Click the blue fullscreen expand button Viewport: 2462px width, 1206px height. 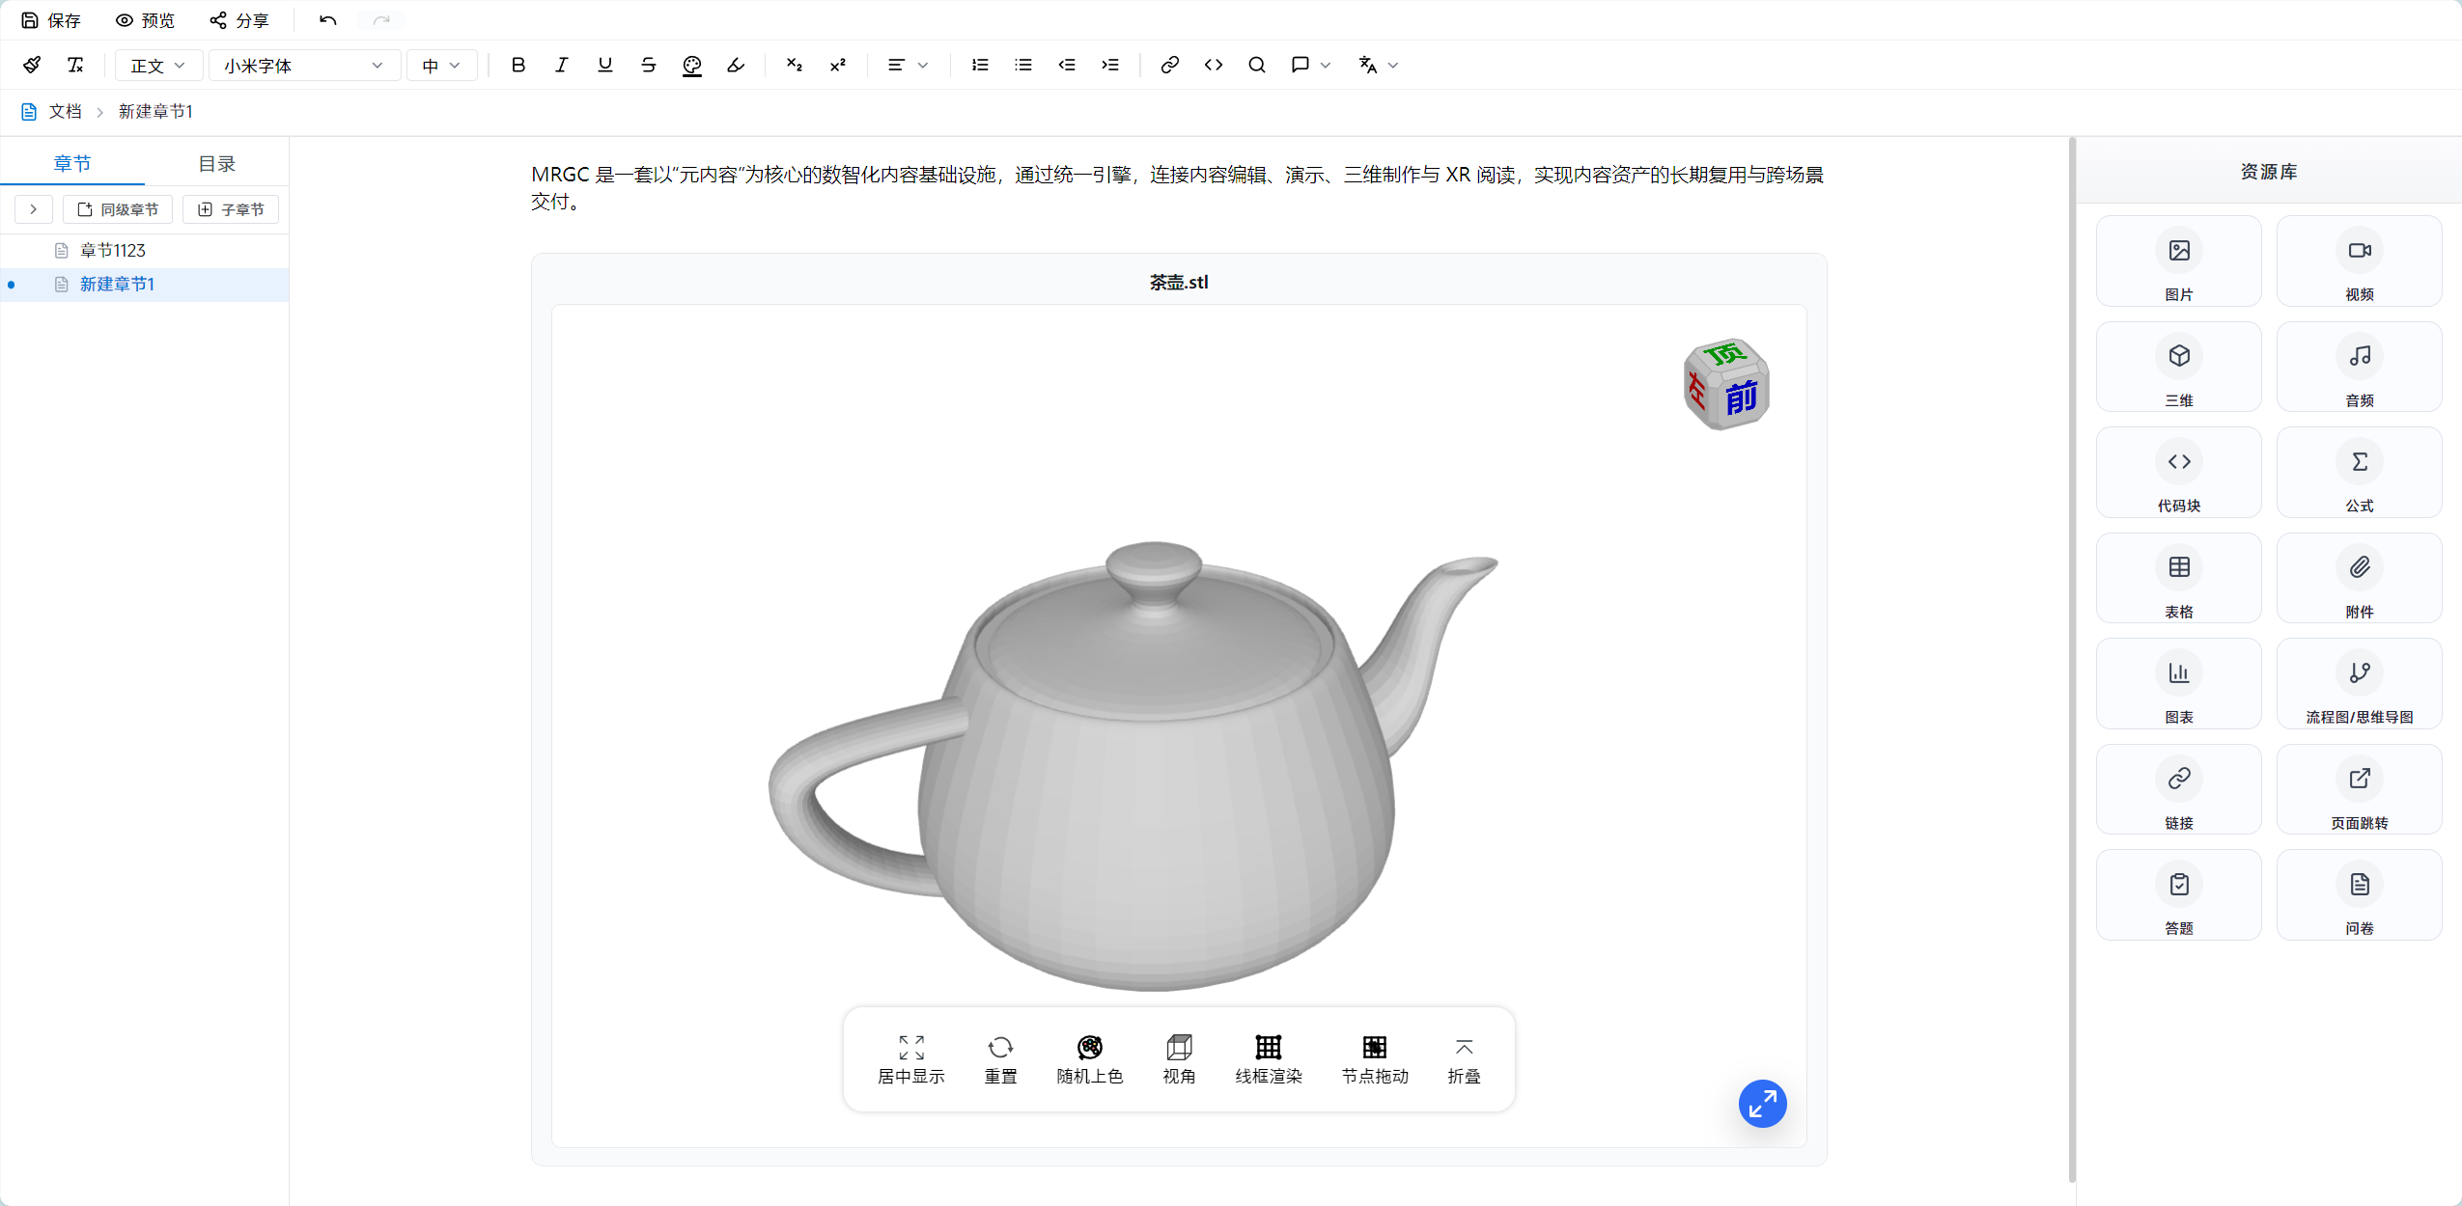point(1762,1103)
